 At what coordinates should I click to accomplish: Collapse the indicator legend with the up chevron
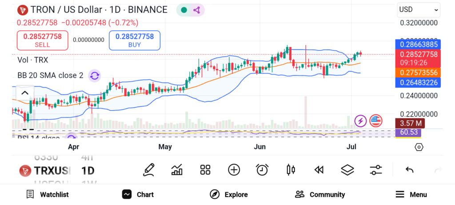tap(25, 93)
